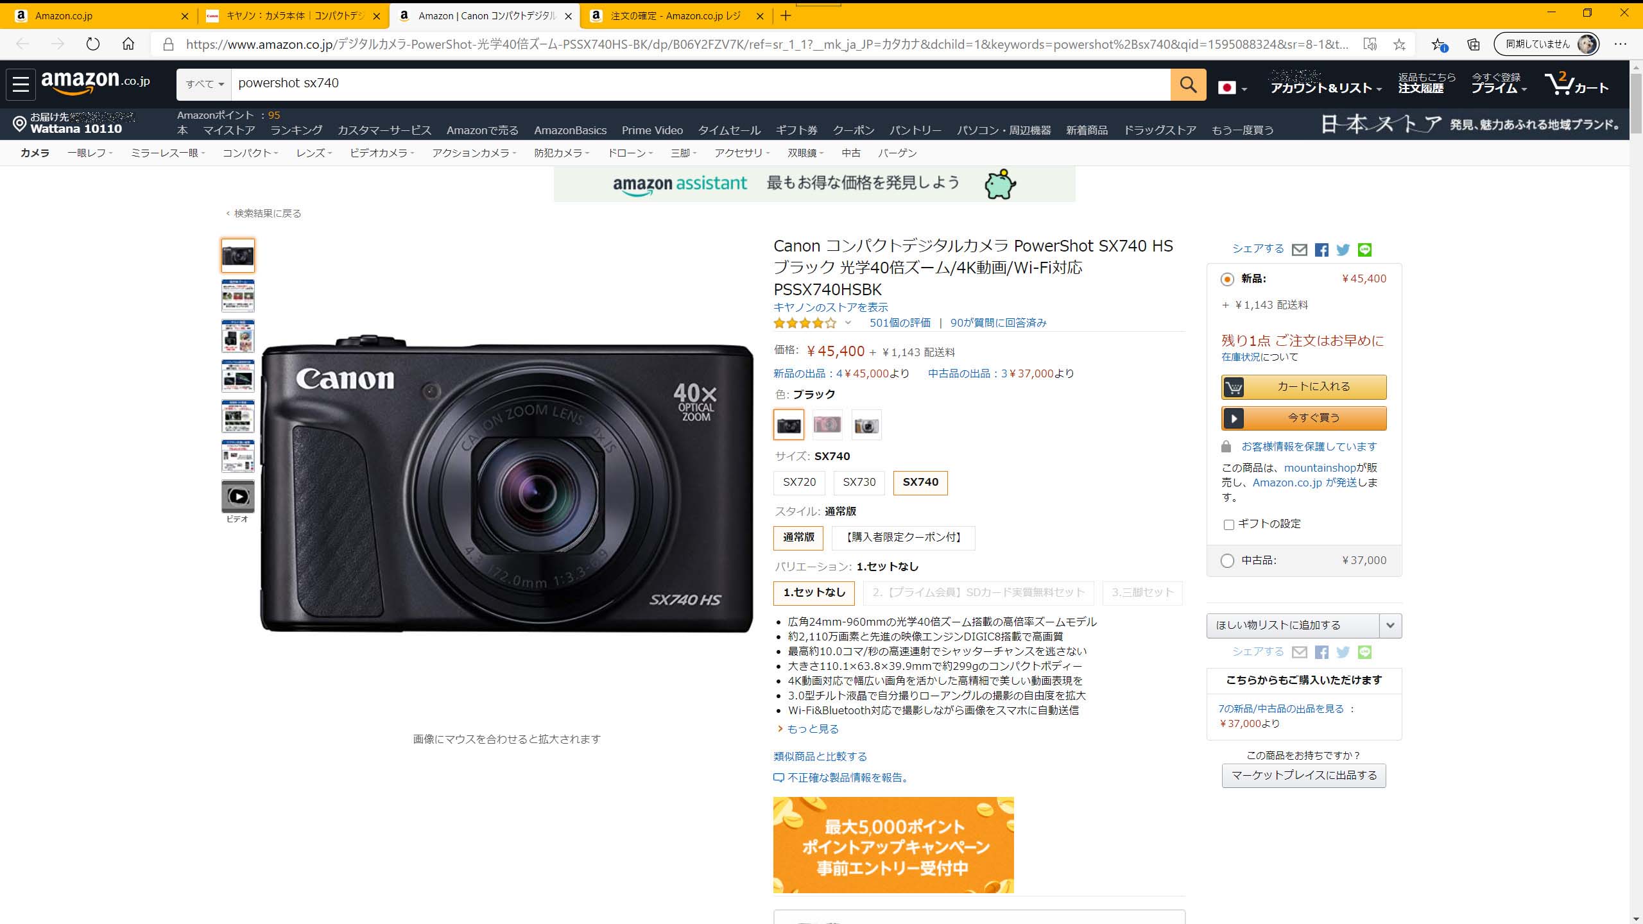Click the site lock security icon
This screenshot has width=1643, height=924.
(x=168, y=44)
